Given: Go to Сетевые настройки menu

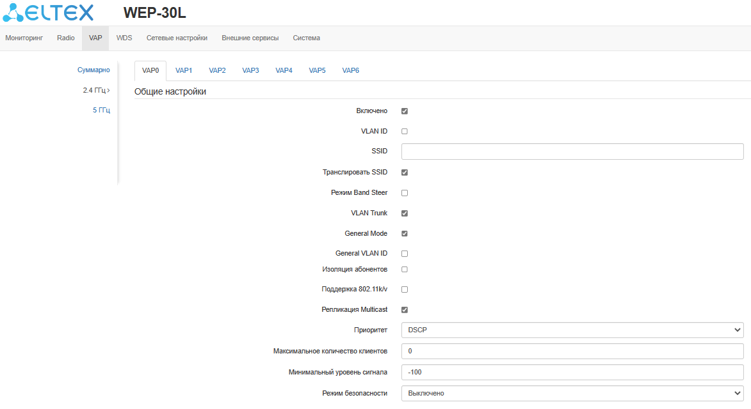Looking at the screenshot, I should [x=177, y=38].
